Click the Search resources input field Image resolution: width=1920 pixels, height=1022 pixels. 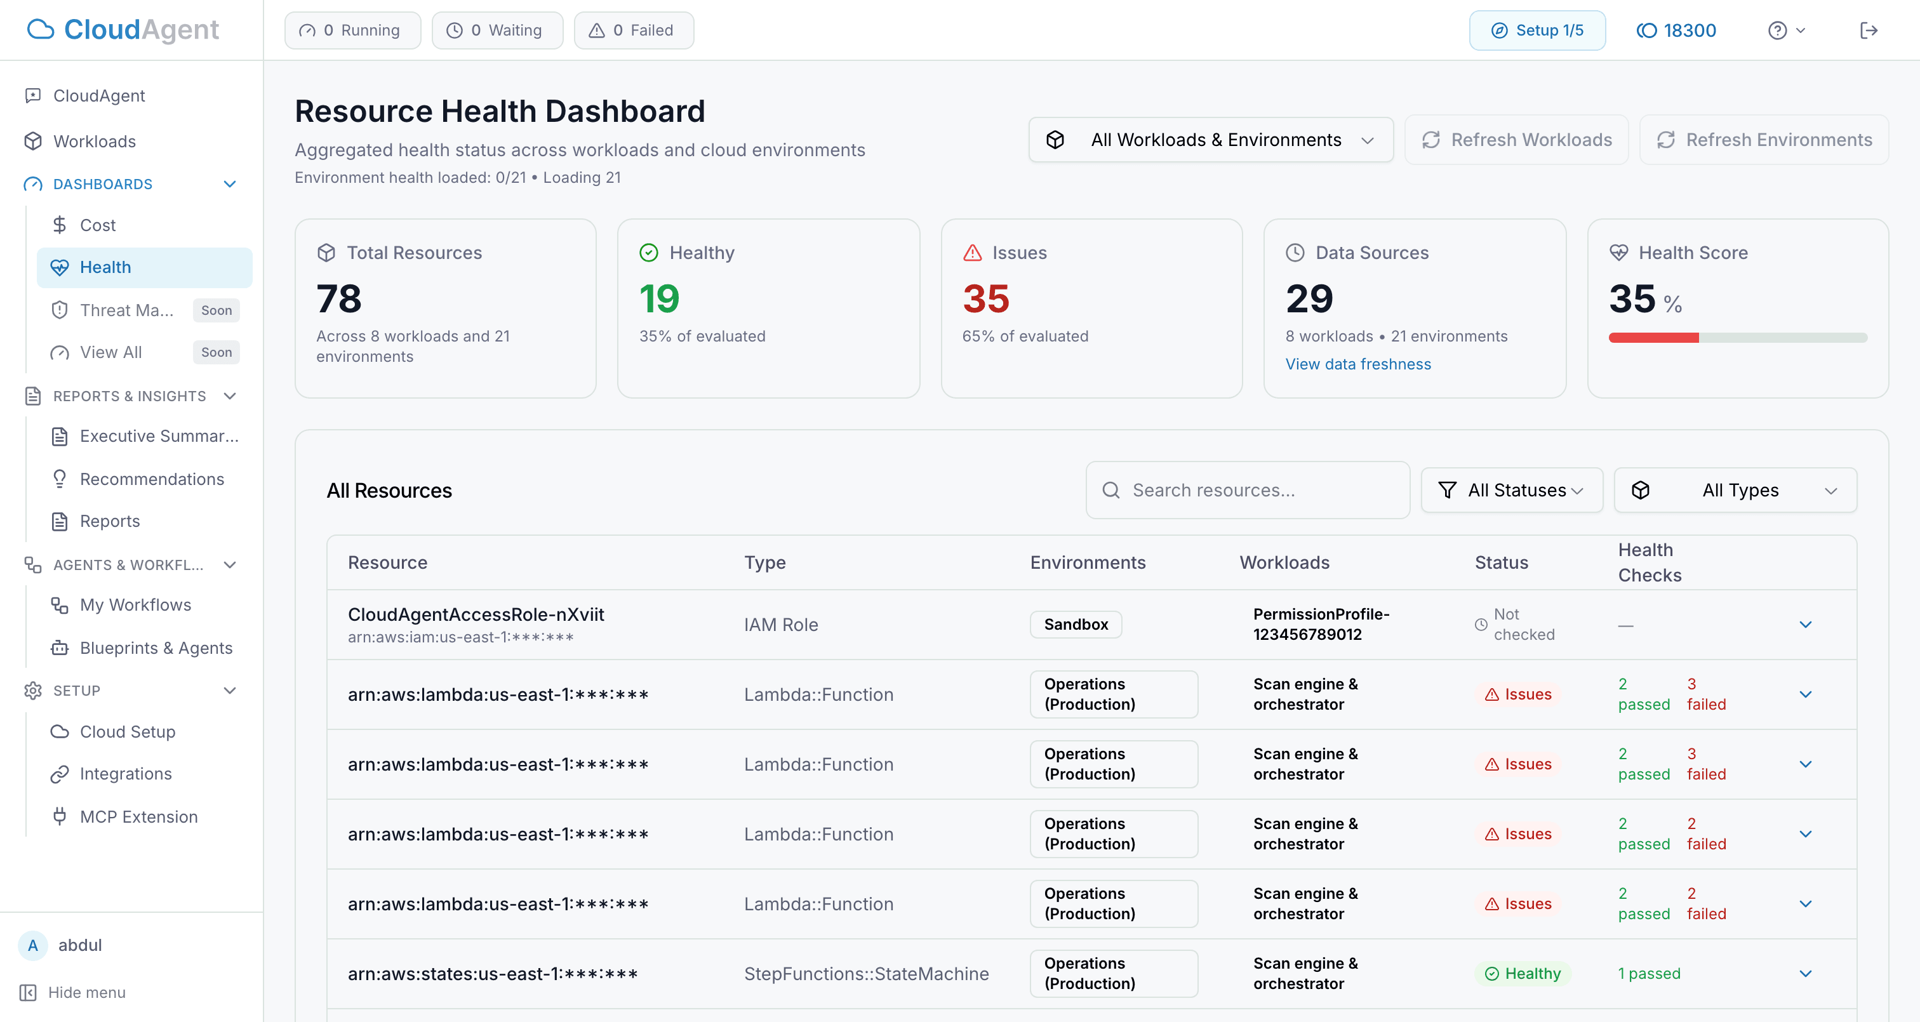click(x=1247, y=490)
